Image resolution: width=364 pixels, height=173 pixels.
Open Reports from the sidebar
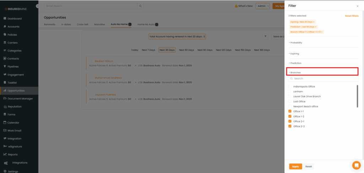(x=12, y=155)
